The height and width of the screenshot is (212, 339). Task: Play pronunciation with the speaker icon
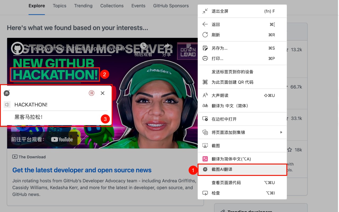(7, 105)
